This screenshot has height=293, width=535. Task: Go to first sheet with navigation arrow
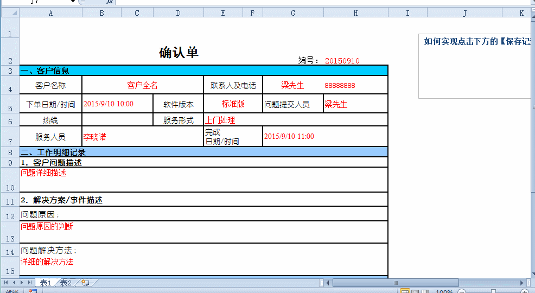click(6, 283)
